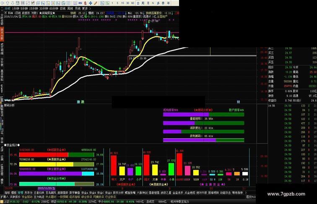This screenshot has height=204, width=317.
Task: Select the 六脉神剑 indicator tab
Action: click(142, 193)
